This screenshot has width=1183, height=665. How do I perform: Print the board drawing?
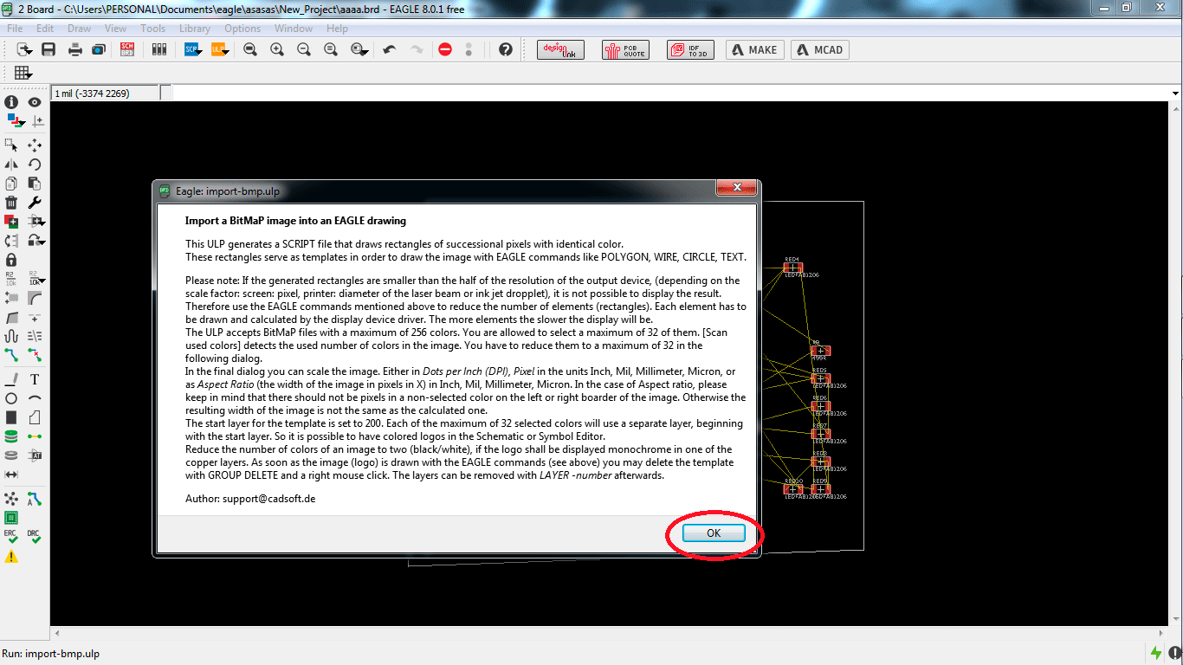tap(75, 50)
